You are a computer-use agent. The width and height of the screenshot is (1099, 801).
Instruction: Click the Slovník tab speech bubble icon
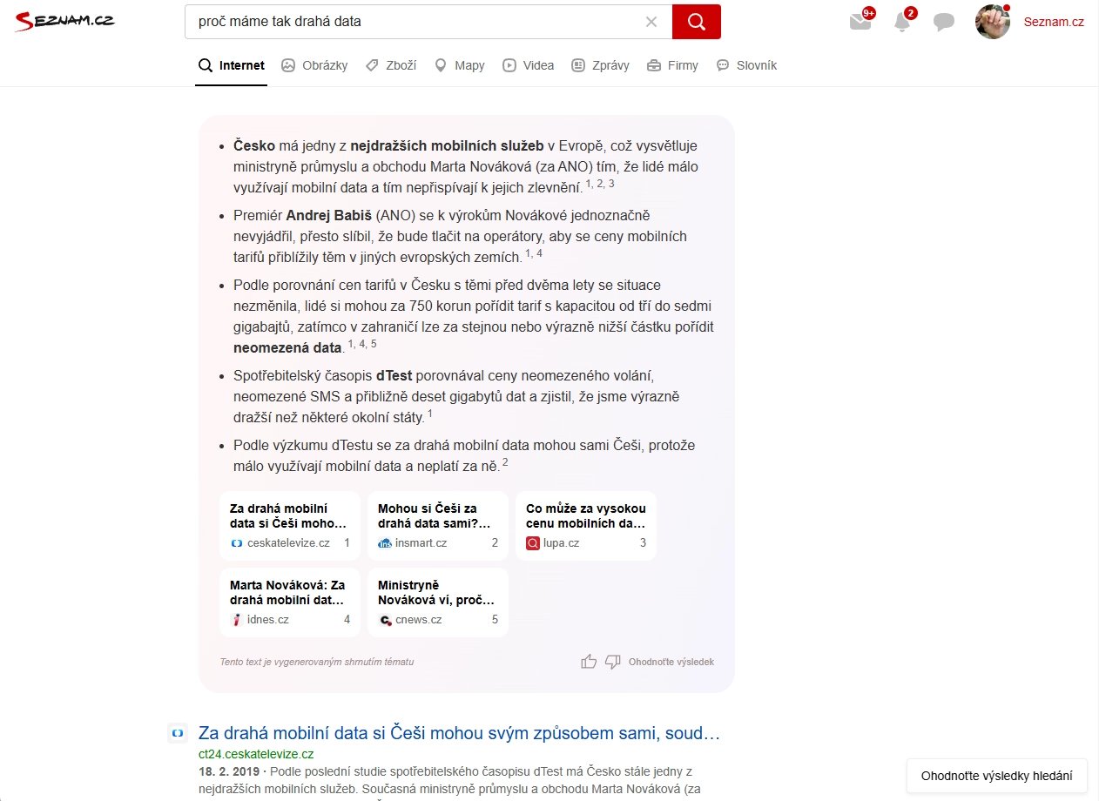coord(723,65)
